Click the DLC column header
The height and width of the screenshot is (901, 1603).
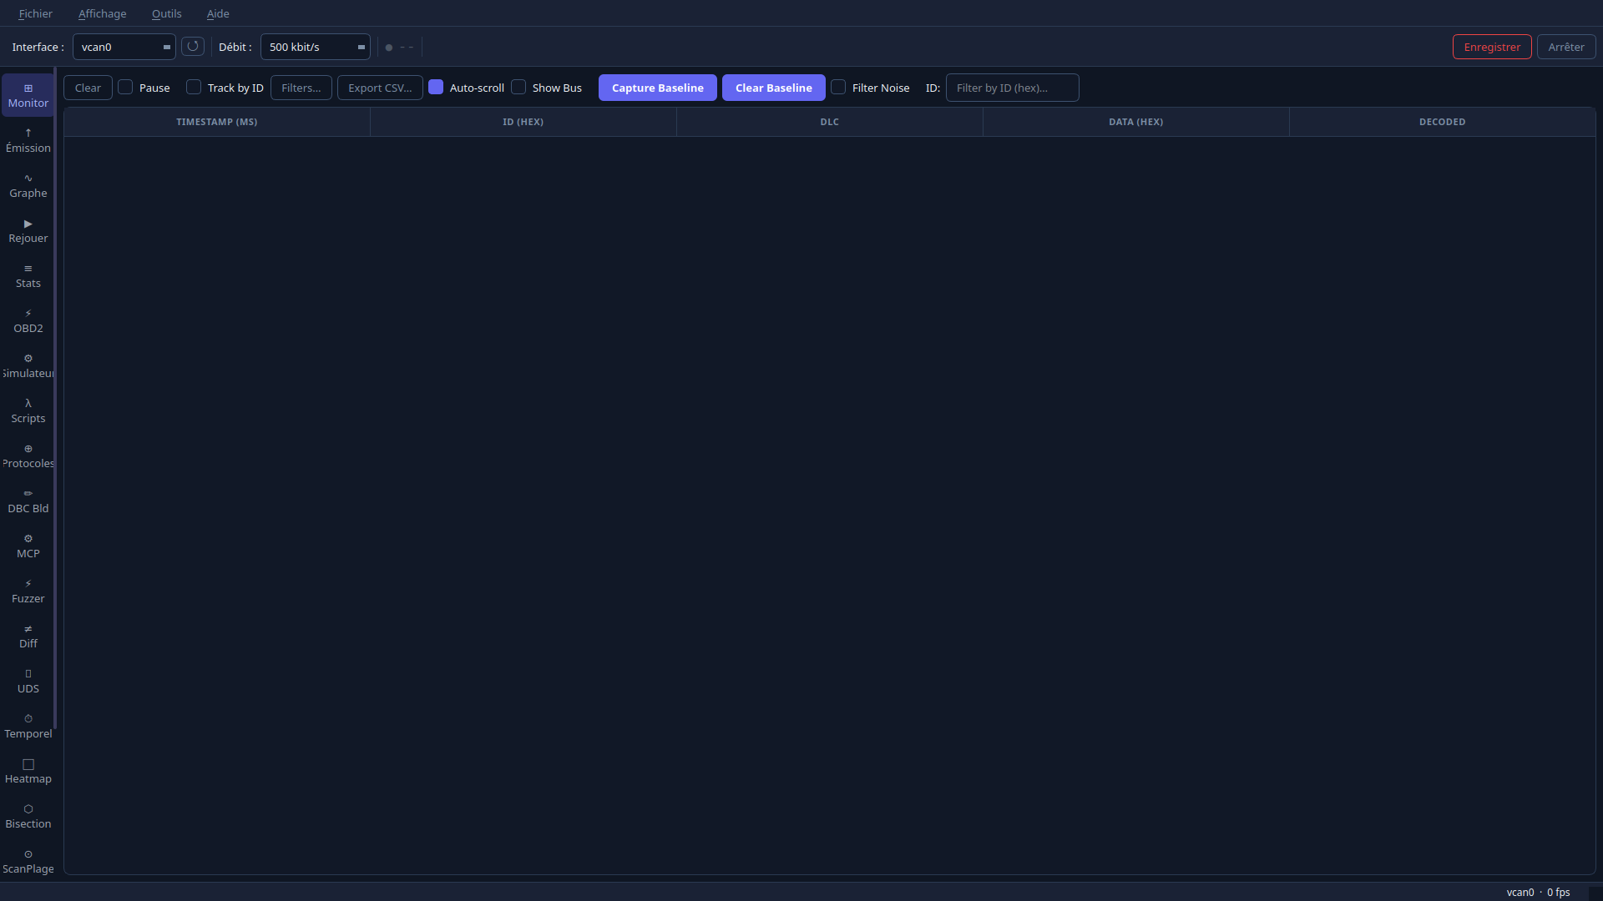pyautogui.click(x=830, y=122)
